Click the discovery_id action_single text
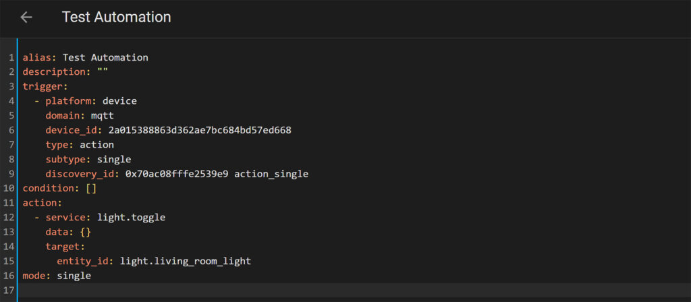The height and width of the screenshot is (302, 691). [271, 174]
